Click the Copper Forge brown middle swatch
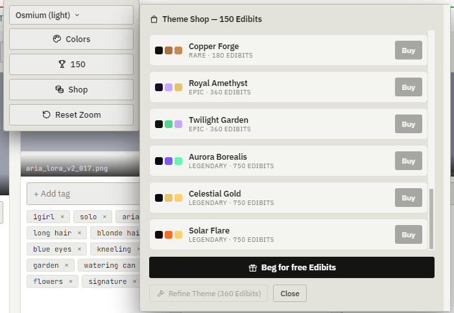Screen dimensions: 454x313 (x=169, y=50)
